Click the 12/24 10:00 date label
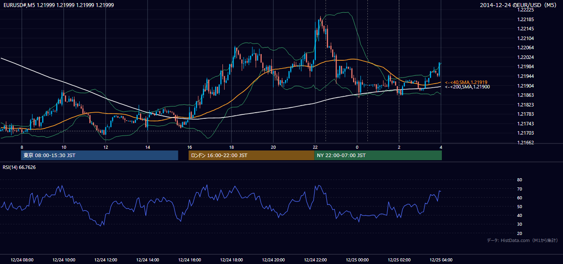 tap(63, 260)
